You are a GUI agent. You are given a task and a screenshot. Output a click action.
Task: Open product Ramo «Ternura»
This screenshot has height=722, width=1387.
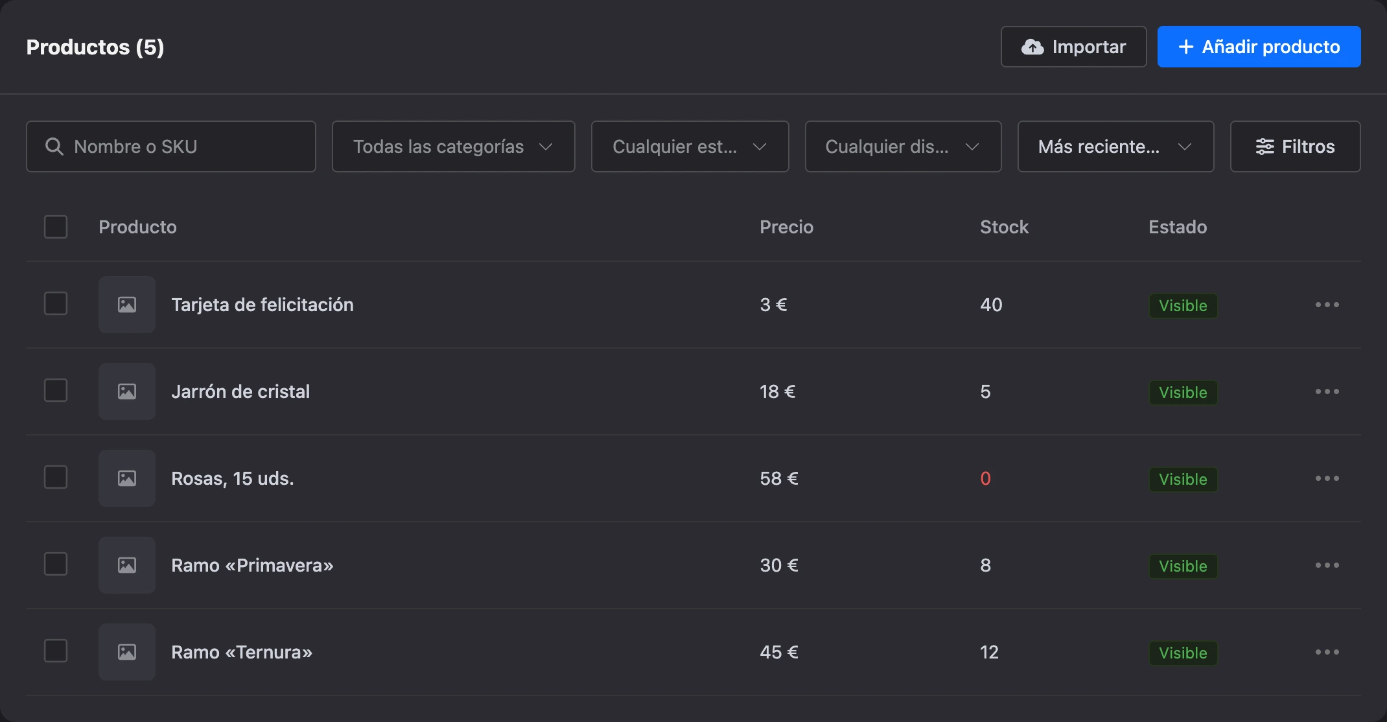coord(242,652)
